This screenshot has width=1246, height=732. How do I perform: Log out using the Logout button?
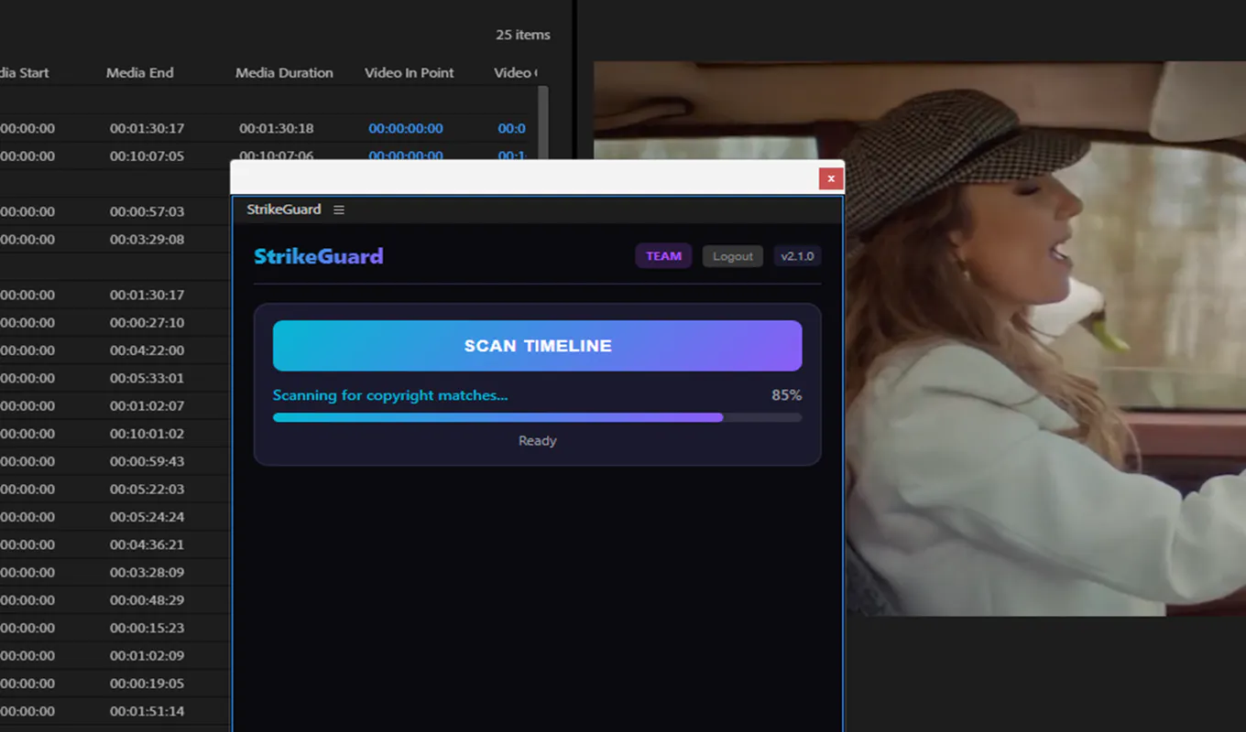(733, 256)
